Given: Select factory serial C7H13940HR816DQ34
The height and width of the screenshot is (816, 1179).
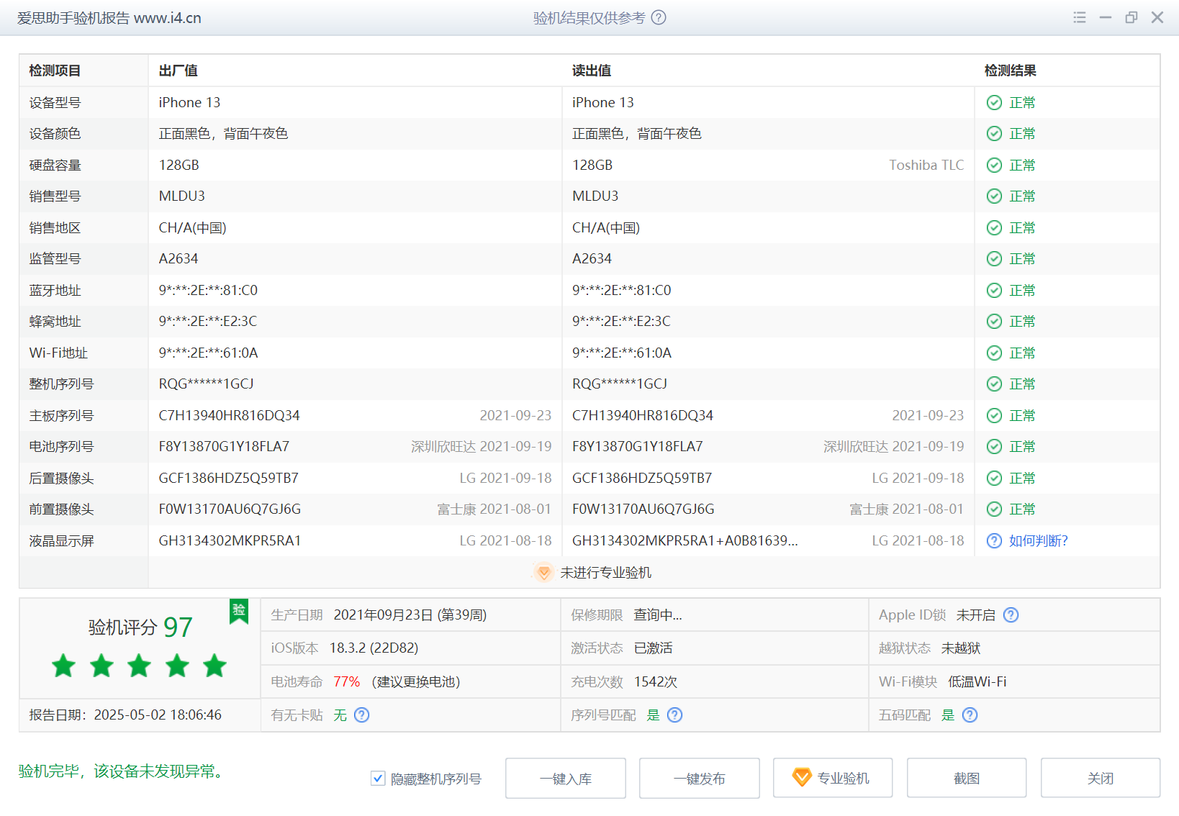Looking at the screenshot, I should 230,416.
